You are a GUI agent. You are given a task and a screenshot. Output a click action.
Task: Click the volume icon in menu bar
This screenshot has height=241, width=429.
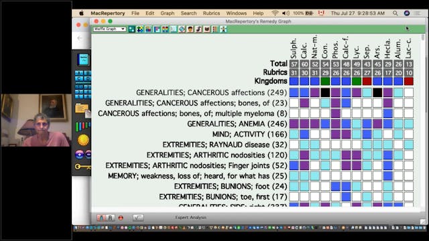[x=286, y=13]
